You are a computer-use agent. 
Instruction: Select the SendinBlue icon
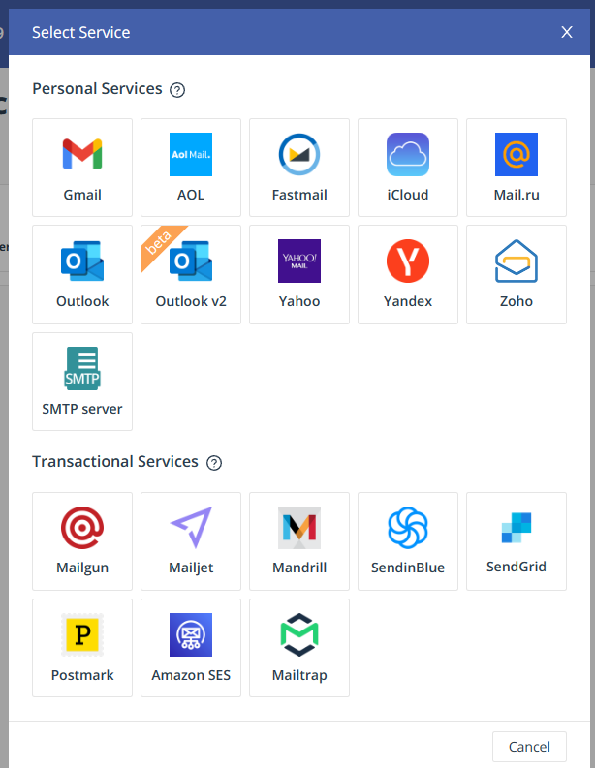[x=408, y=528]
